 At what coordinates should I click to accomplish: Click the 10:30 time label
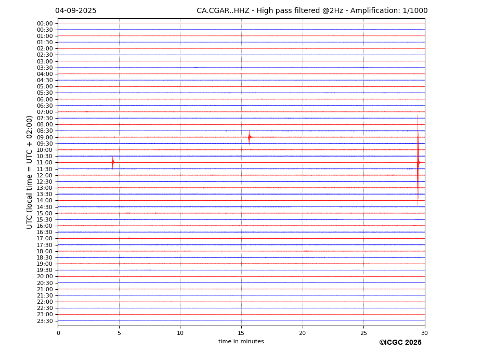pyautogui.click(x=45, y=156)
